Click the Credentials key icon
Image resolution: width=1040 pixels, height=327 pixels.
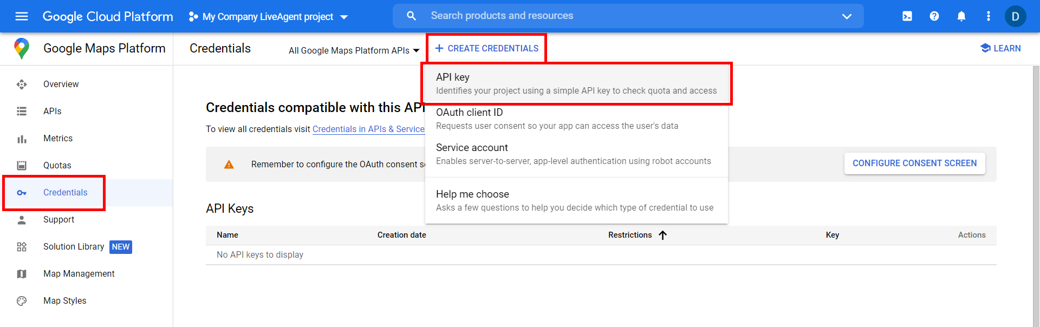pos(22,193)
